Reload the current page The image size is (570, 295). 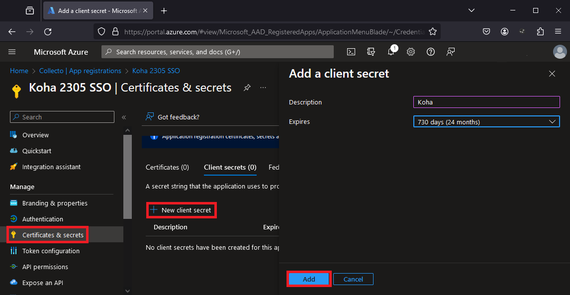click(x=48, y=32)
